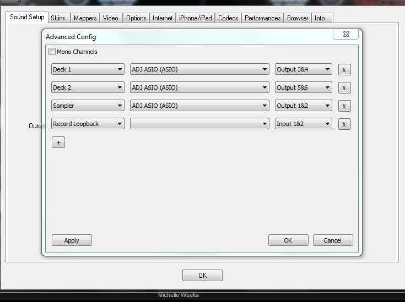Delete the Sampler row using X

(344, 106)
